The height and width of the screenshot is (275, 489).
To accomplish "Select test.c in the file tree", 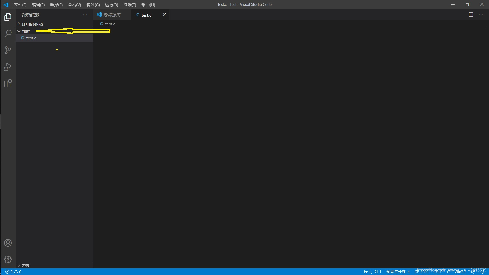I will click(31, 38).
